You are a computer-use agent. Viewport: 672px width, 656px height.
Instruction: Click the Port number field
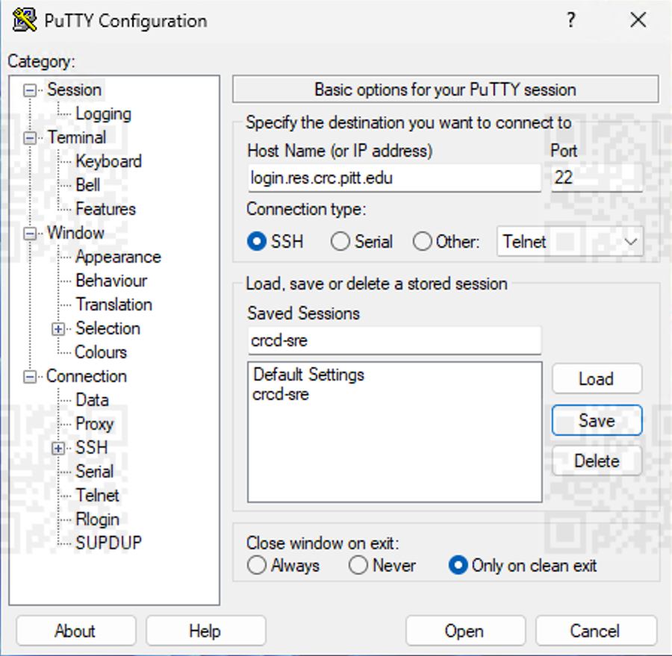coord(597,178)
